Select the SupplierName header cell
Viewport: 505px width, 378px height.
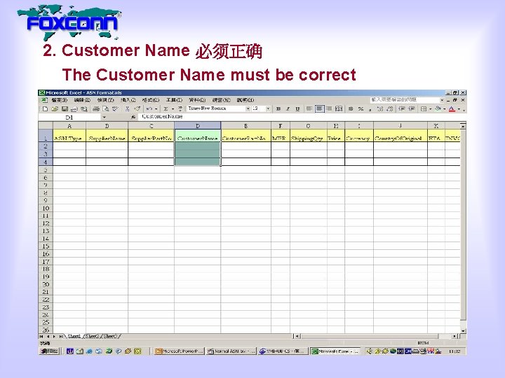[107, 135]
